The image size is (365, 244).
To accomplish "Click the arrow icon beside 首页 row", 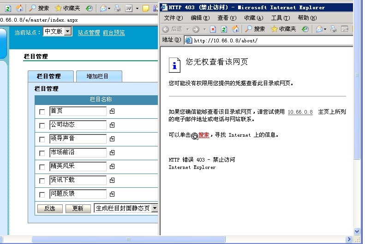I will click(112, 111).
